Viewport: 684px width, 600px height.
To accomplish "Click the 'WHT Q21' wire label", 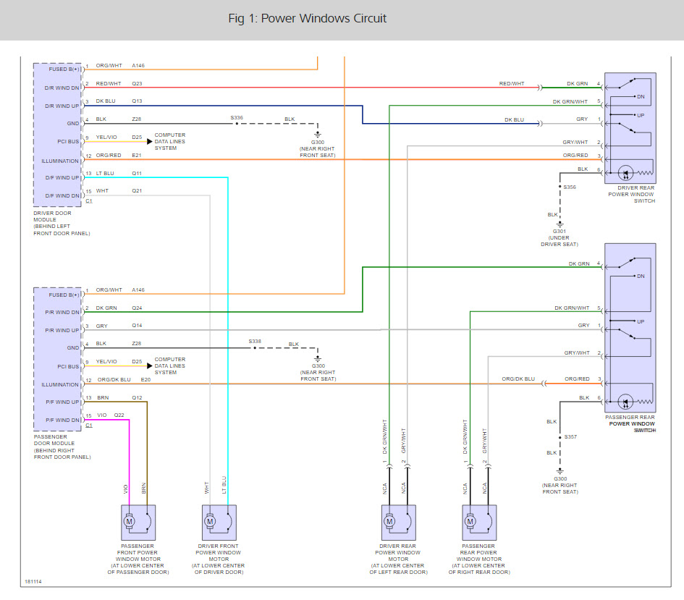I will tap(119, 190).
